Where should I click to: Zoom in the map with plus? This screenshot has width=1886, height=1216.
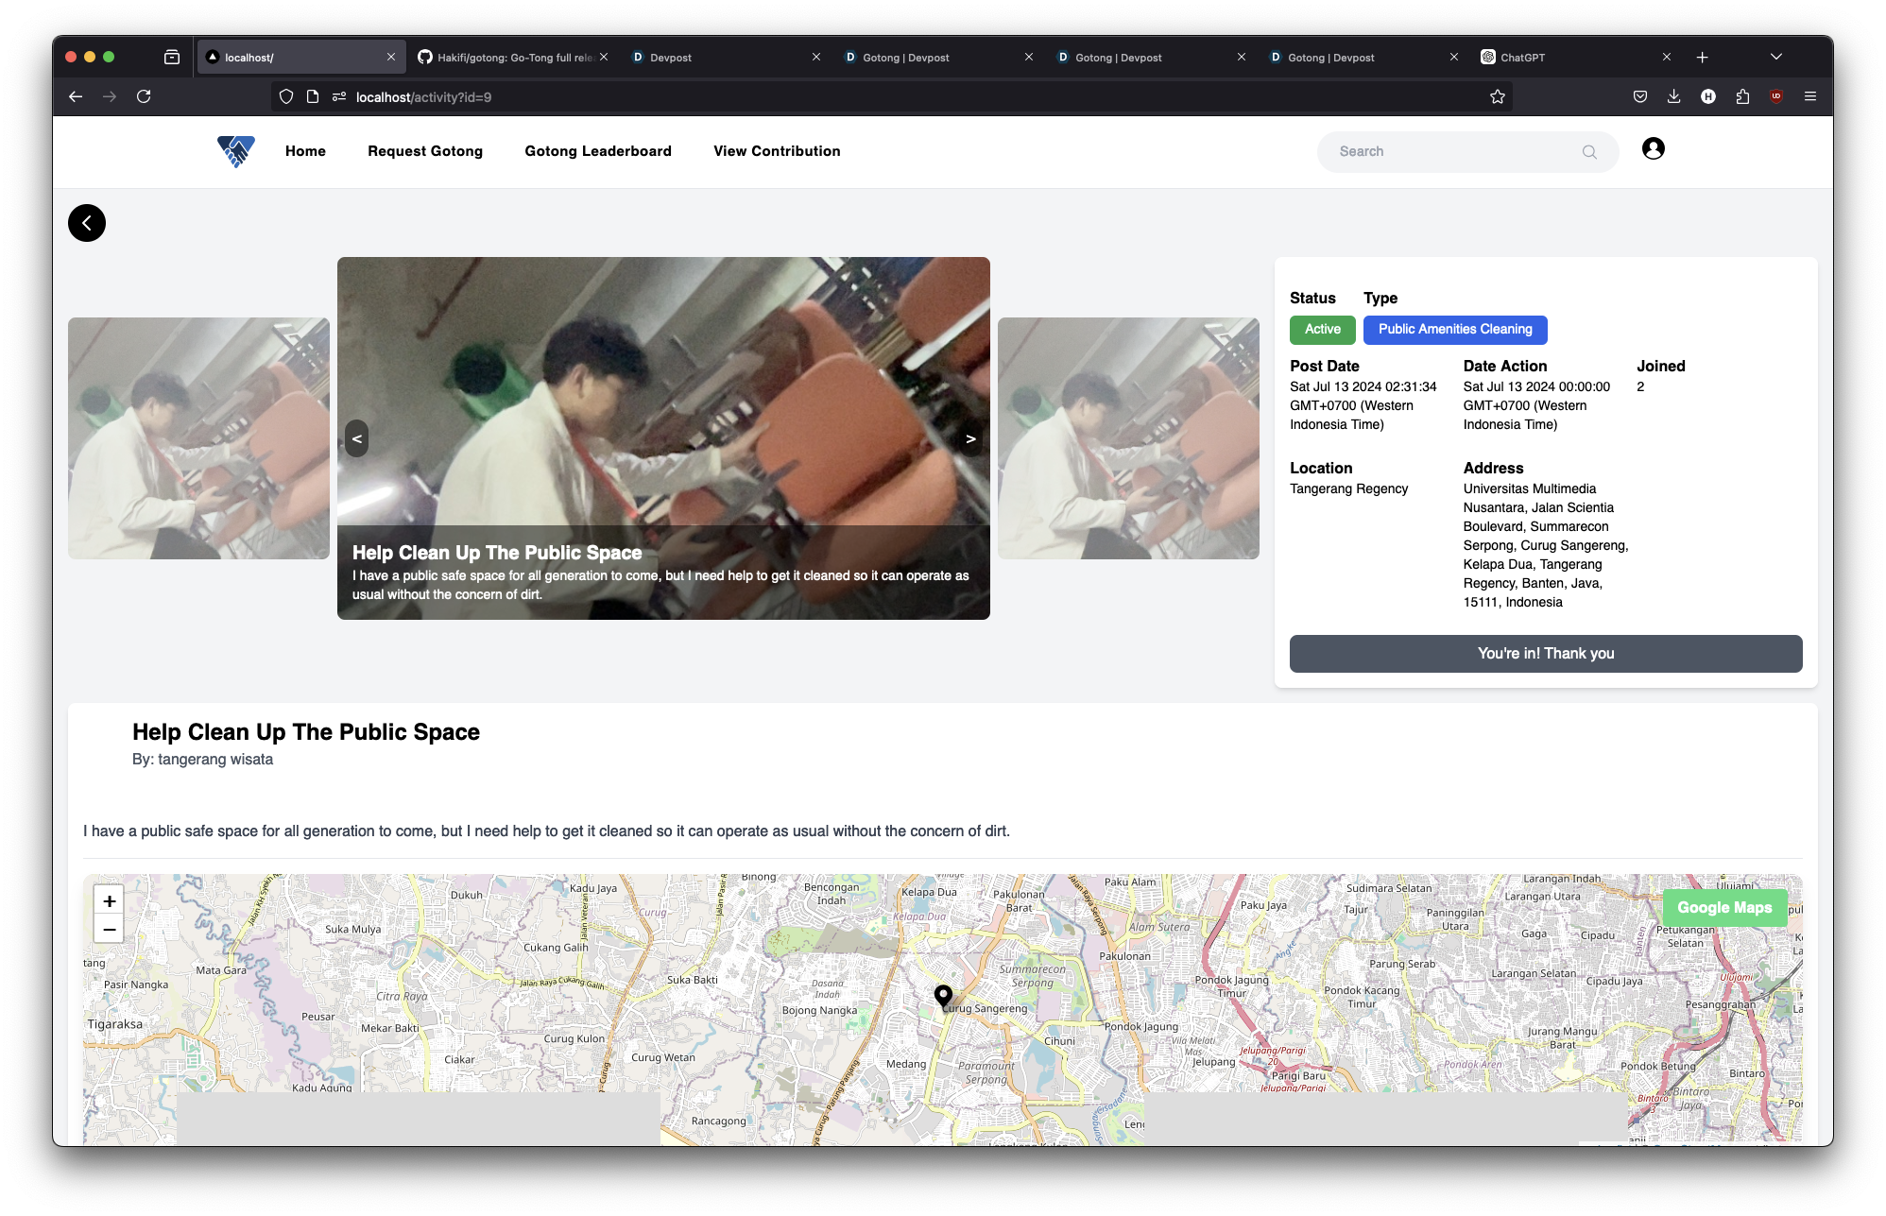(x=110, y=901)
